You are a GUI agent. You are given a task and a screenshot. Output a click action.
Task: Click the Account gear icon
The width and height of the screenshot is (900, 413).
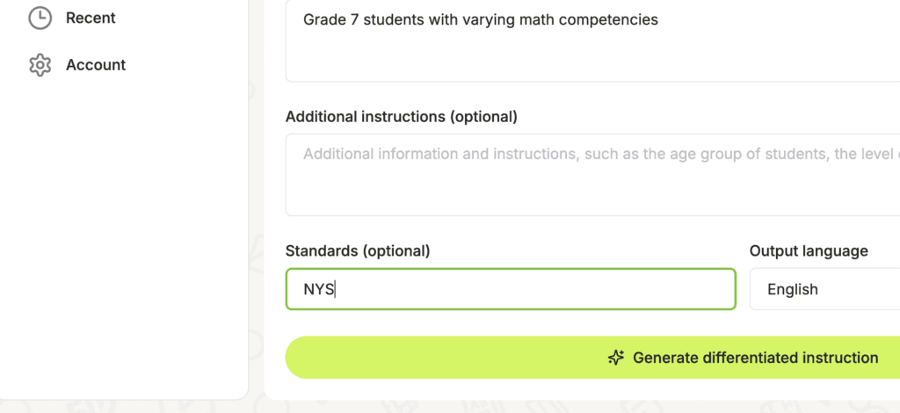pos(40,65)
